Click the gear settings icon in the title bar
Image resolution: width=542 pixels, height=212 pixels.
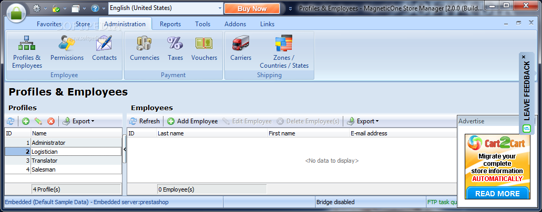(x=37, y=8)
